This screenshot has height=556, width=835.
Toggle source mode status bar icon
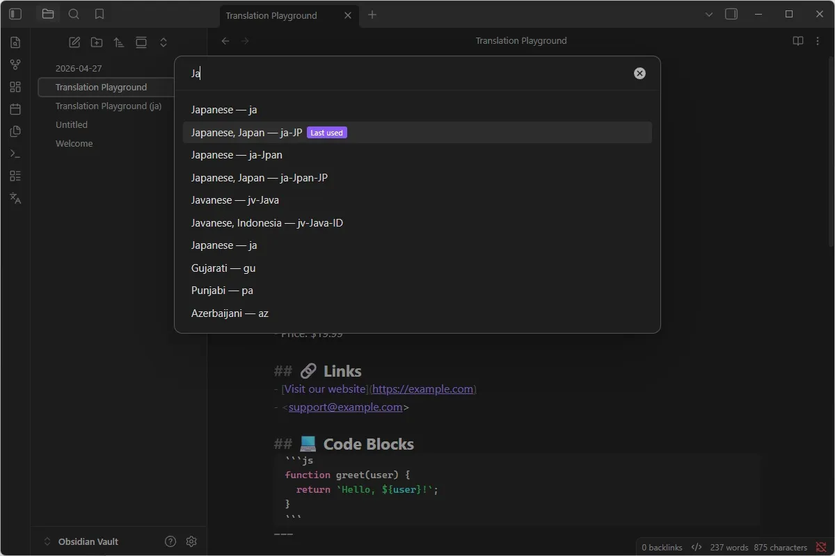coord(697,548)
